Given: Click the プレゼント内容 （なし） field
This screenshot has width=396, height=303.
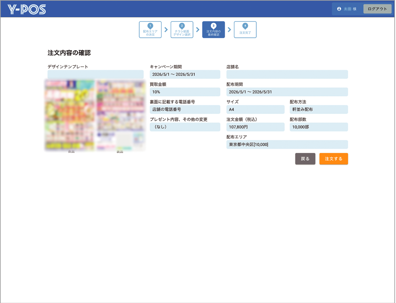Looking at the screenshot, I should coord(185,127).
